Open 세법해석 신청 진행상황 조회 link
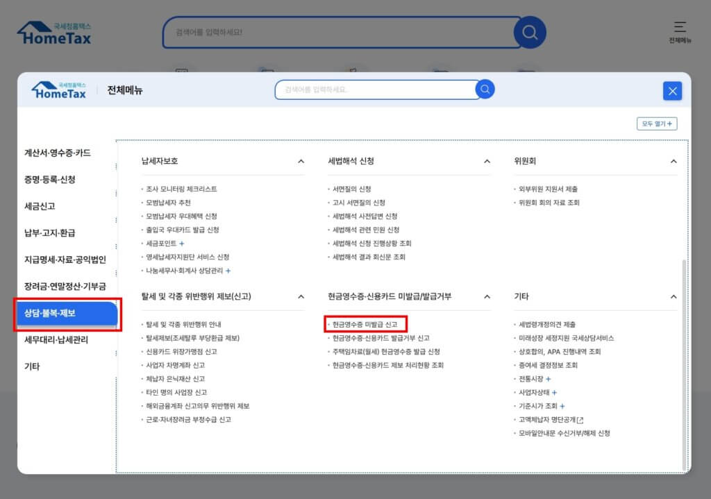This screenshot has height=499, width=711. (x=372, y=244)
